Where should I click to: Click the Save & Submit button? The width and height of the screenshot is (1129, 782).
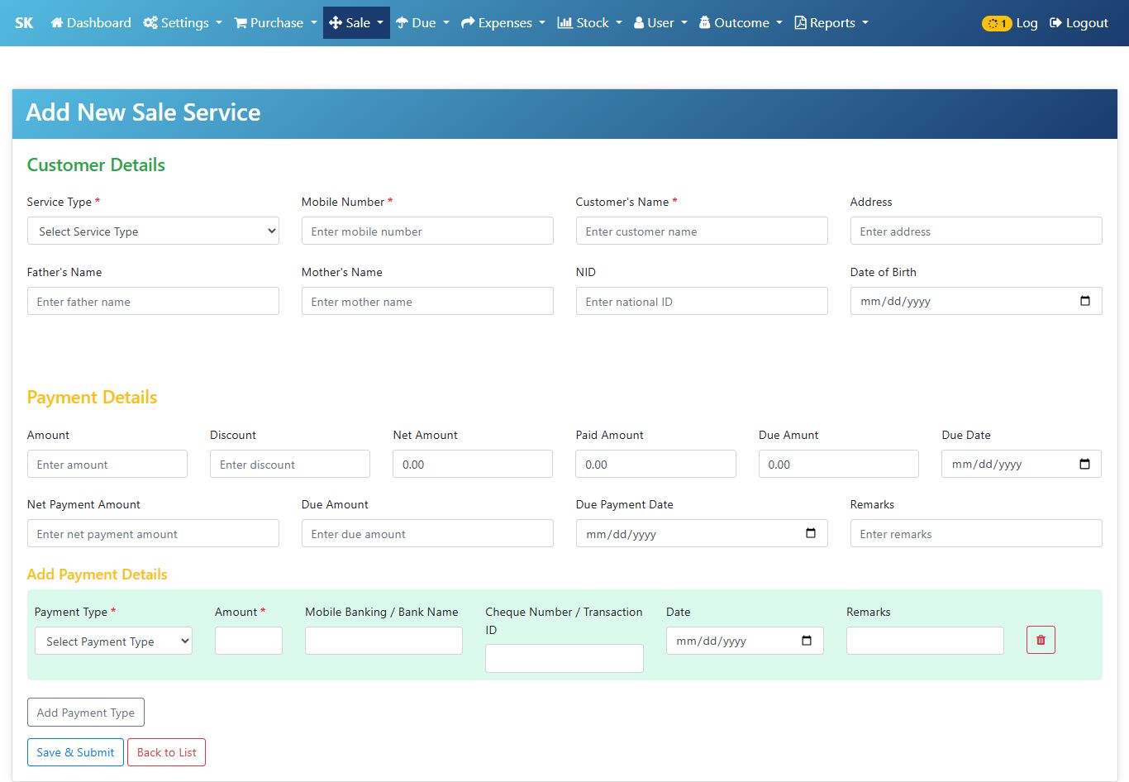[75, 752]
